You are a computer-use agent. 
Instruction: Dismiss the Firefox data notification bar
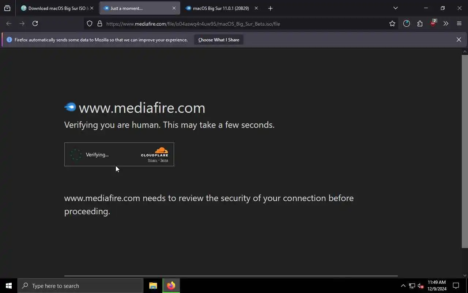[x=458, y=40]
